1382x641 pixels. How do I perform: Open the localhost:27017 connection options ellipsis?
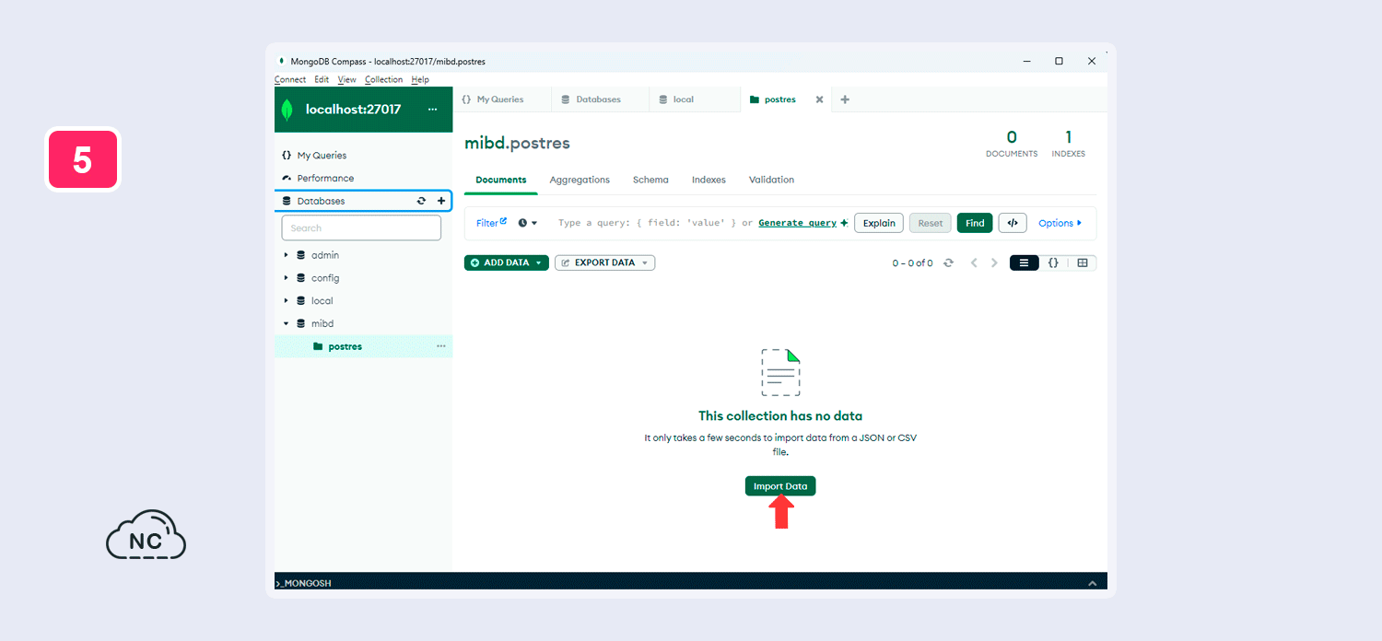click(432, 110)
